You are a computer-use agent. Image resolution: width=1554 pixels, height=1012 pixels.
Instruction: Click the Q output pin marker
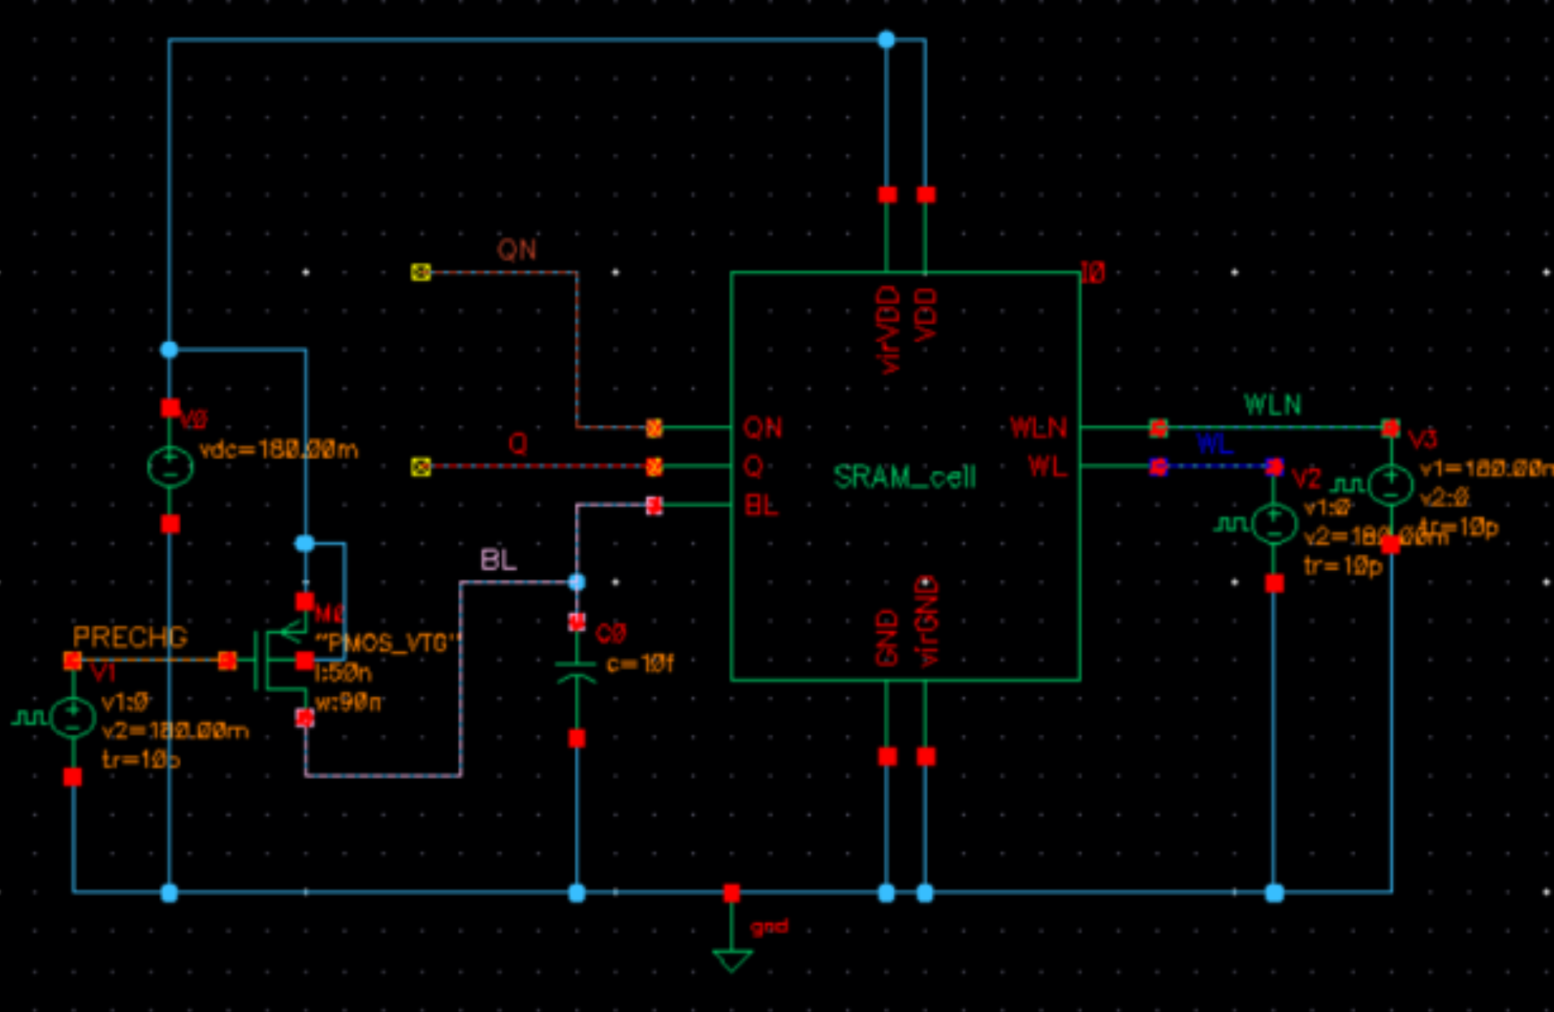pyautogui.click(x=421, y=466)
